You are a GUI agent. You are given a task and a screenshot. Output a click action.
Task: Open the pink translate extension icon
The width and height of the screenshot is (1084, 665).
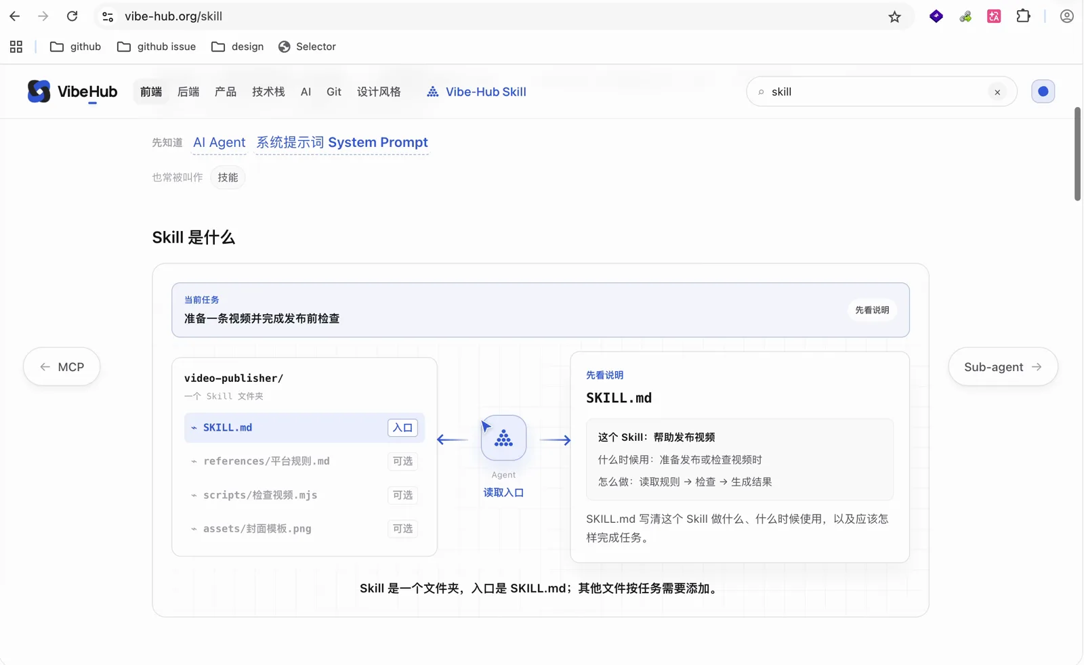point(994,16)
